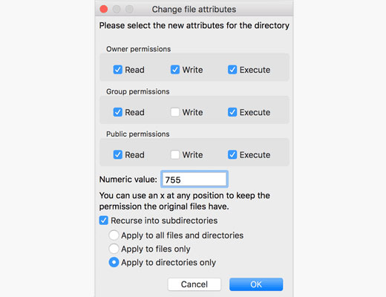Toggle Owner permissions Execute checkbox
The image size is (386, 297).
pyautogui.click(x=232, y=70)
